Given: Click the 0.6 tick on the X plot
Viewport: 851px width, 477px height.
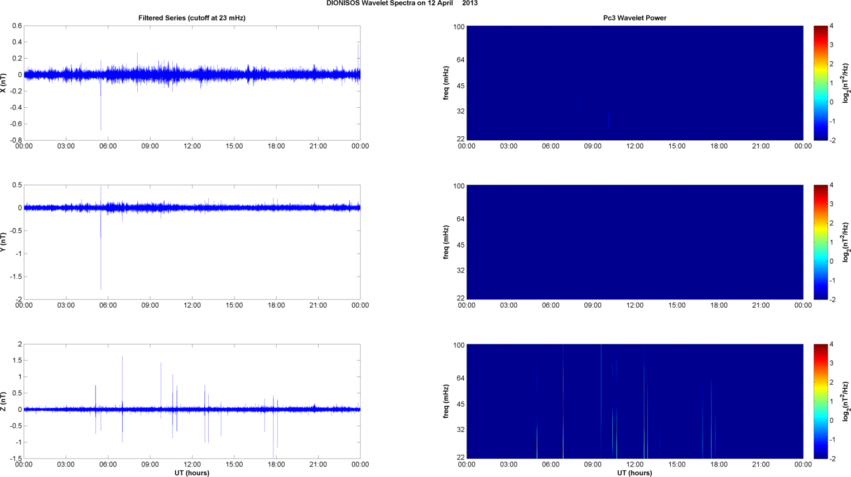Looking at the screenshot, I should pyautogui.click(x=17, y=26).
